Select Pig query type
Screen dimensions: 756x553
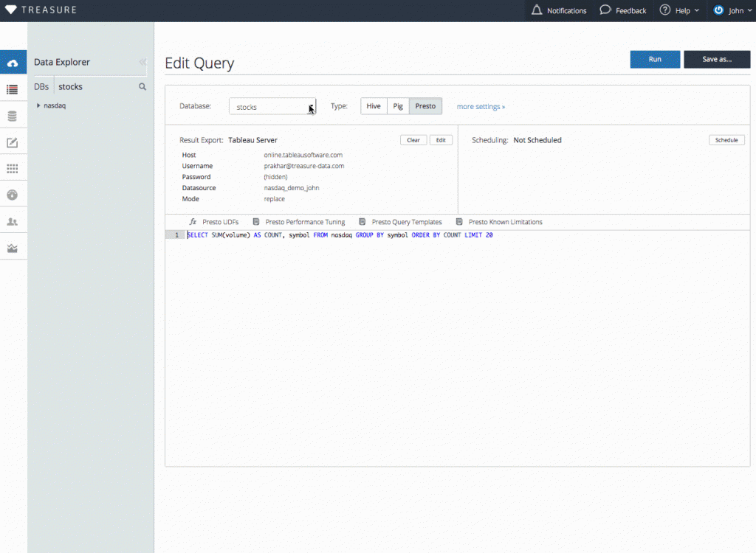click(x=398, y=106)
